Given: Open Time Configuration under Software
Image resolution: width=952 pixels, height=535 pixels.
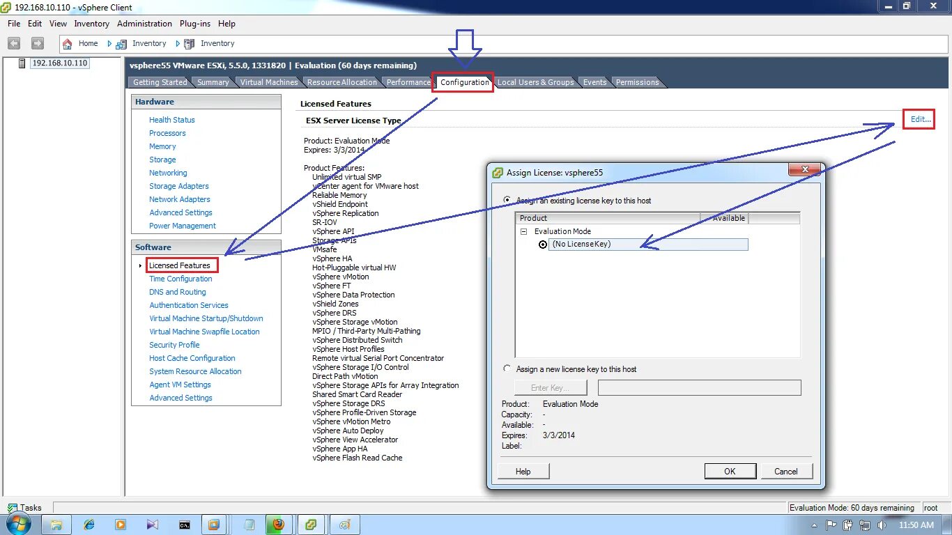Looking at the screenshot, I should [x=181, y=279].
